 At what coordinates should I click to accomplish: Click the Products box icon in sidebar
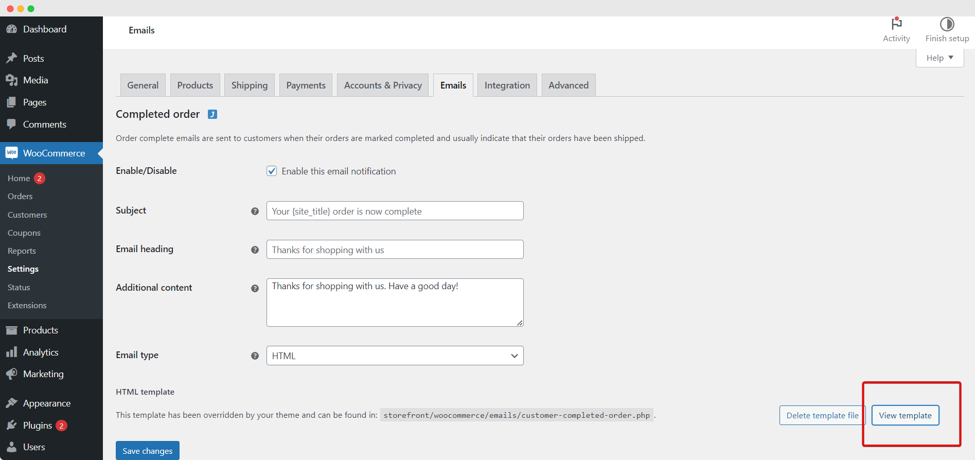pos(11,330)
